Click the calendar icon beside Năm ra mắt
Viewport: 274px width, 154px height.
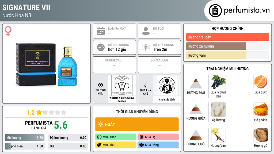click(101, 31)
